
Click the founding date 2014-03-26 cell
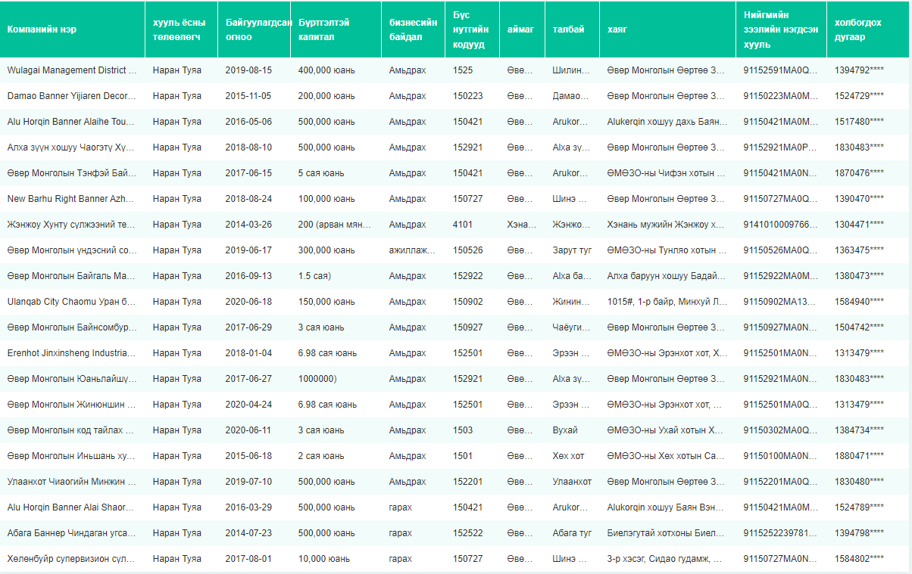(x=248, y=225)
